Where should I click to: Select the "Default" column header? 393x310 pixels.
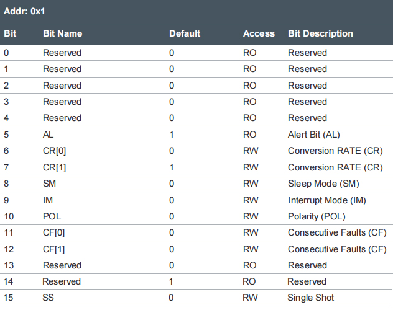coord(185,33)
